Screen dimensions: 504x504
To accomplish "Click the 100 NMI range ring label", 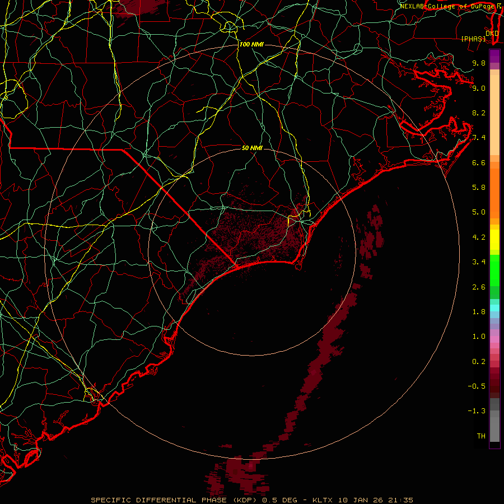I will click(x=251, y=44).
